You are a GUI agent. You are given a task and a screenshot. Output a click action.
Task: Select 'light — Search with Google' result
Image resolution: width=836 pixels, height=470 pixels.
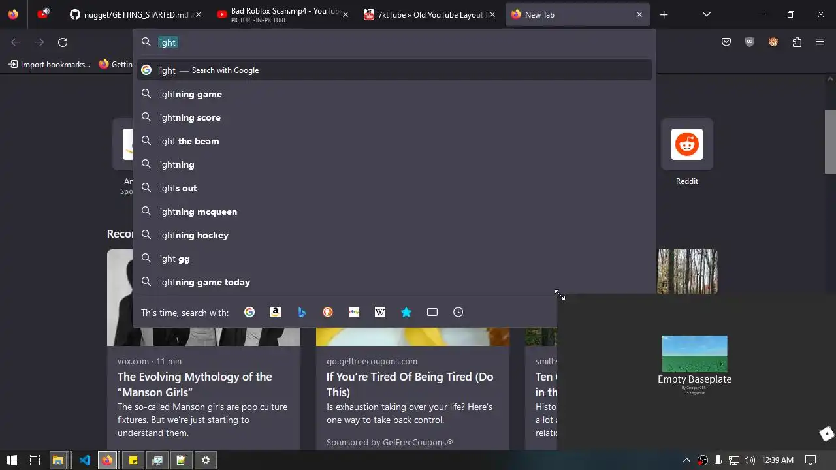(x=394, y=70)
